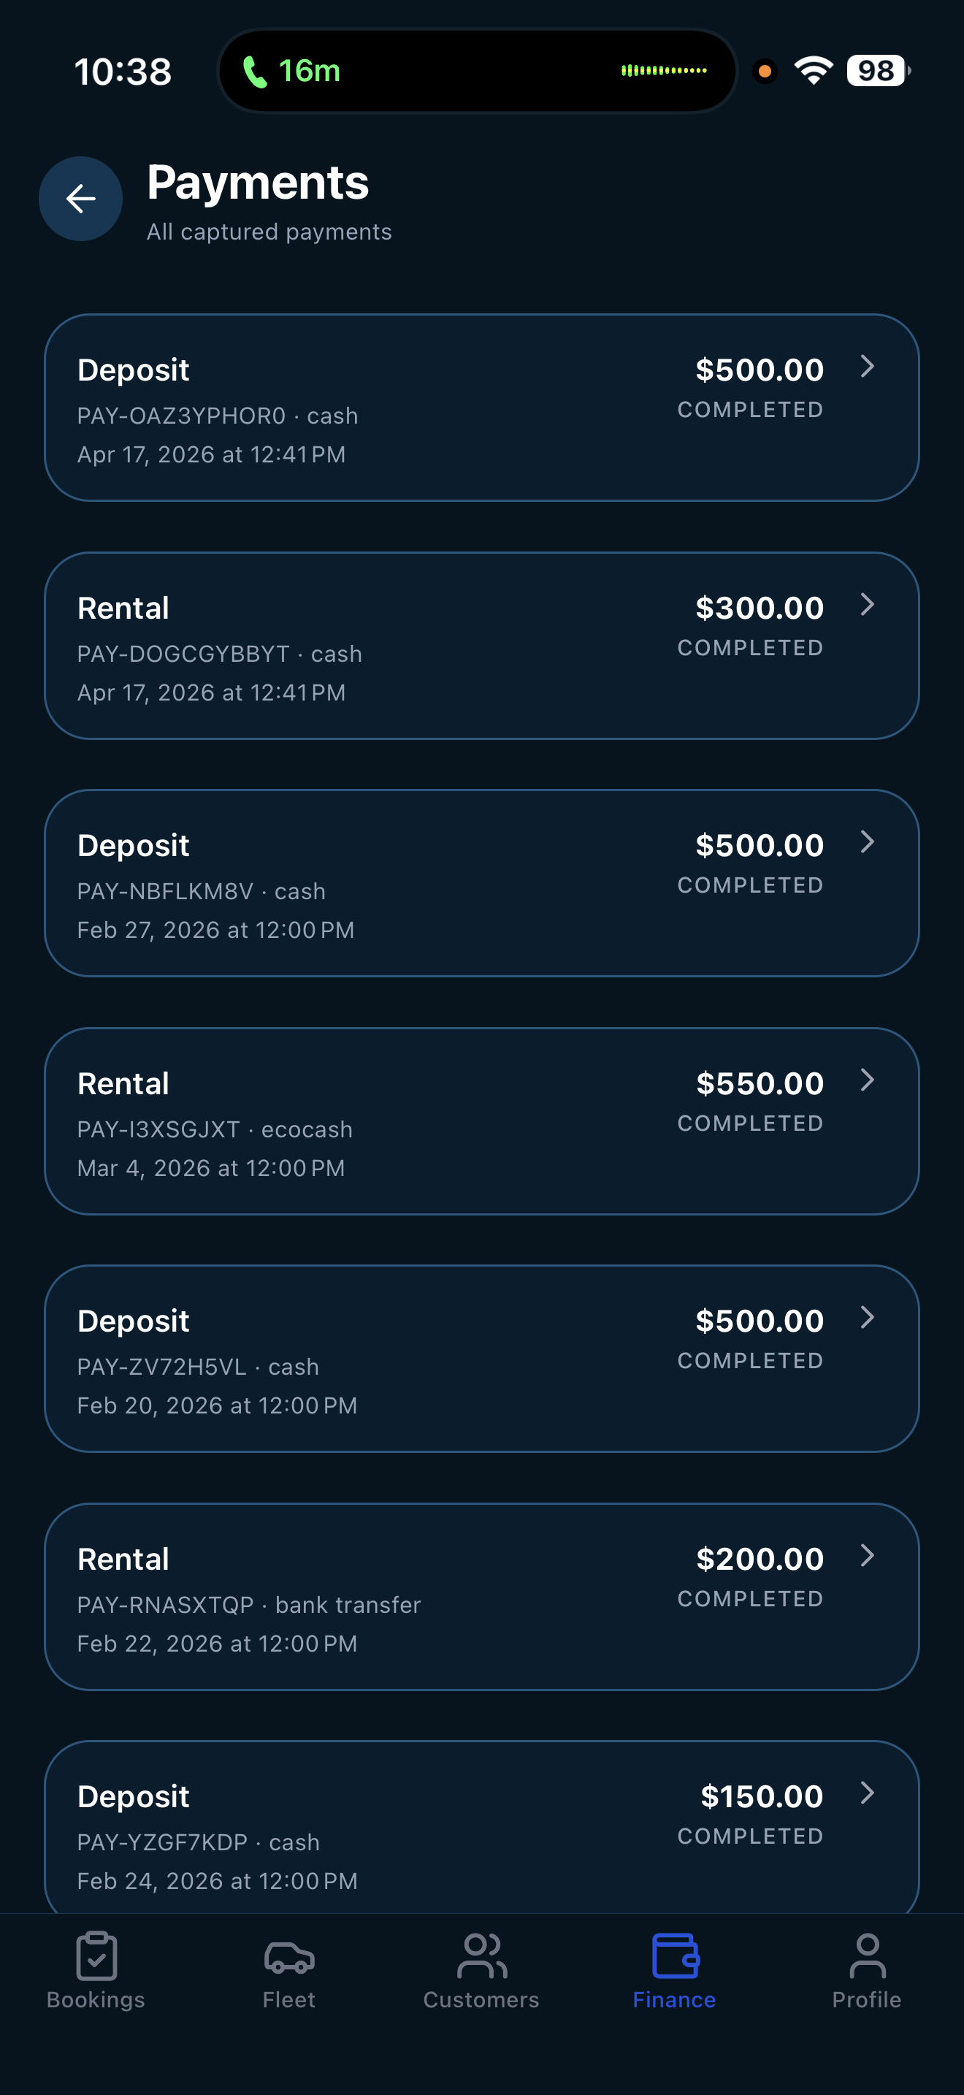Screen dimensions: 964x2095
Task: Expand chevron on bank transfer rental
Action: tap(868, 1556)
